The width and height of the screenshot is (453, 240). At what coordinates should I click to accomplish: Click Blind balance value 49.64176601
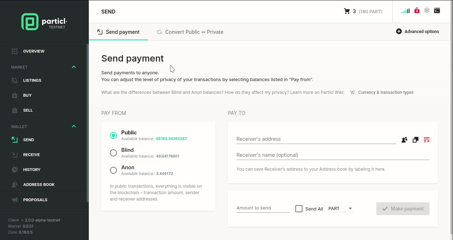[x=168, y=156]
